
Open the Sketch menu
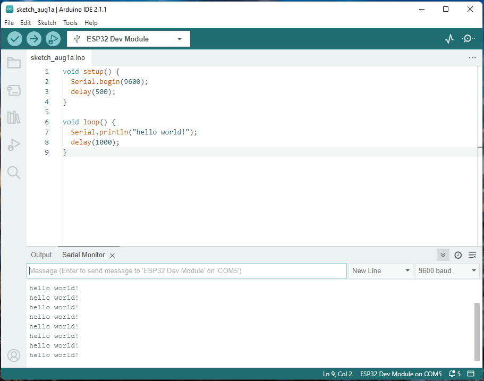click(x=47, y=23)
